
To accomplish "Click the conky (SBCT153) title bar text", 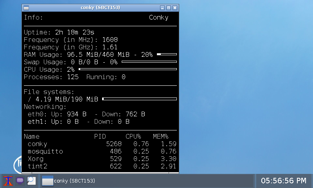I will click(100, 7).
